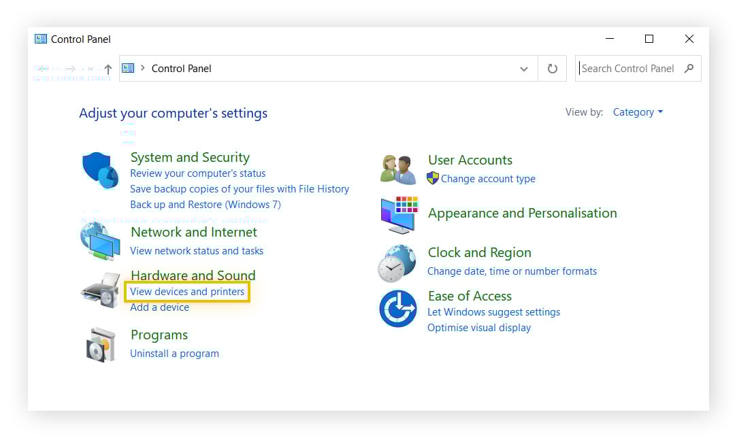Open Change account type link
The height and width of the screenshot is (442, 737).
[488, 179]
